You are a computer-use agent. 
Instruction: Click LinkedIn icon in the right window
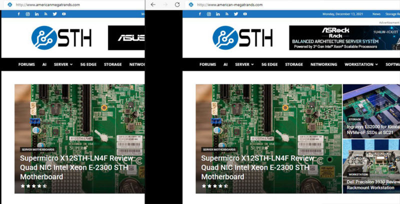(217, 14)
